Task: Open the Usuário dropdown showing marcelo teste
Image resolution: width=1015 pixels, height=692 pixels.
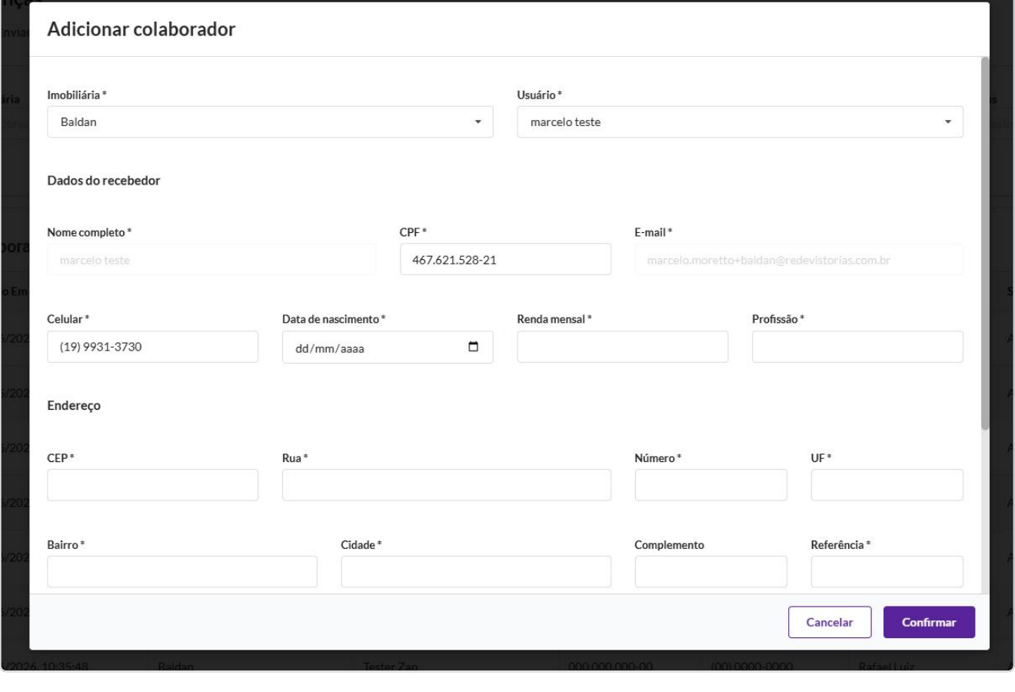Action: click(x=740, y=121)
